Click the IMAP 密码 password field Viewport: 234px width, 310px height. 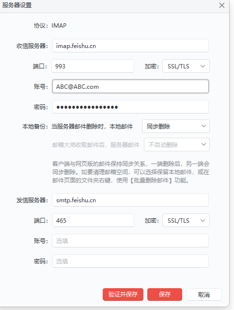pos(130,107)
